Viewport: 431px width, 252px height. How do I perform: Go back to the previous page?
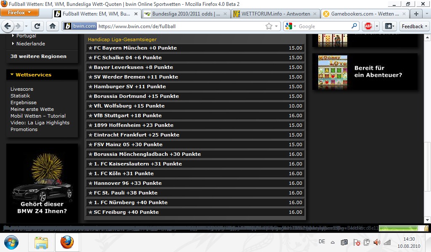(x=8, y=26)
